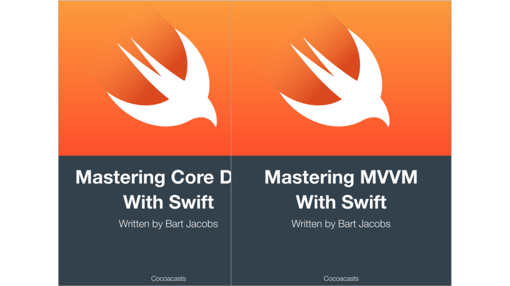510x286 pixels.
Task: Click the Swift bird logo on the MVVM cover
Action: click(334, 78)
